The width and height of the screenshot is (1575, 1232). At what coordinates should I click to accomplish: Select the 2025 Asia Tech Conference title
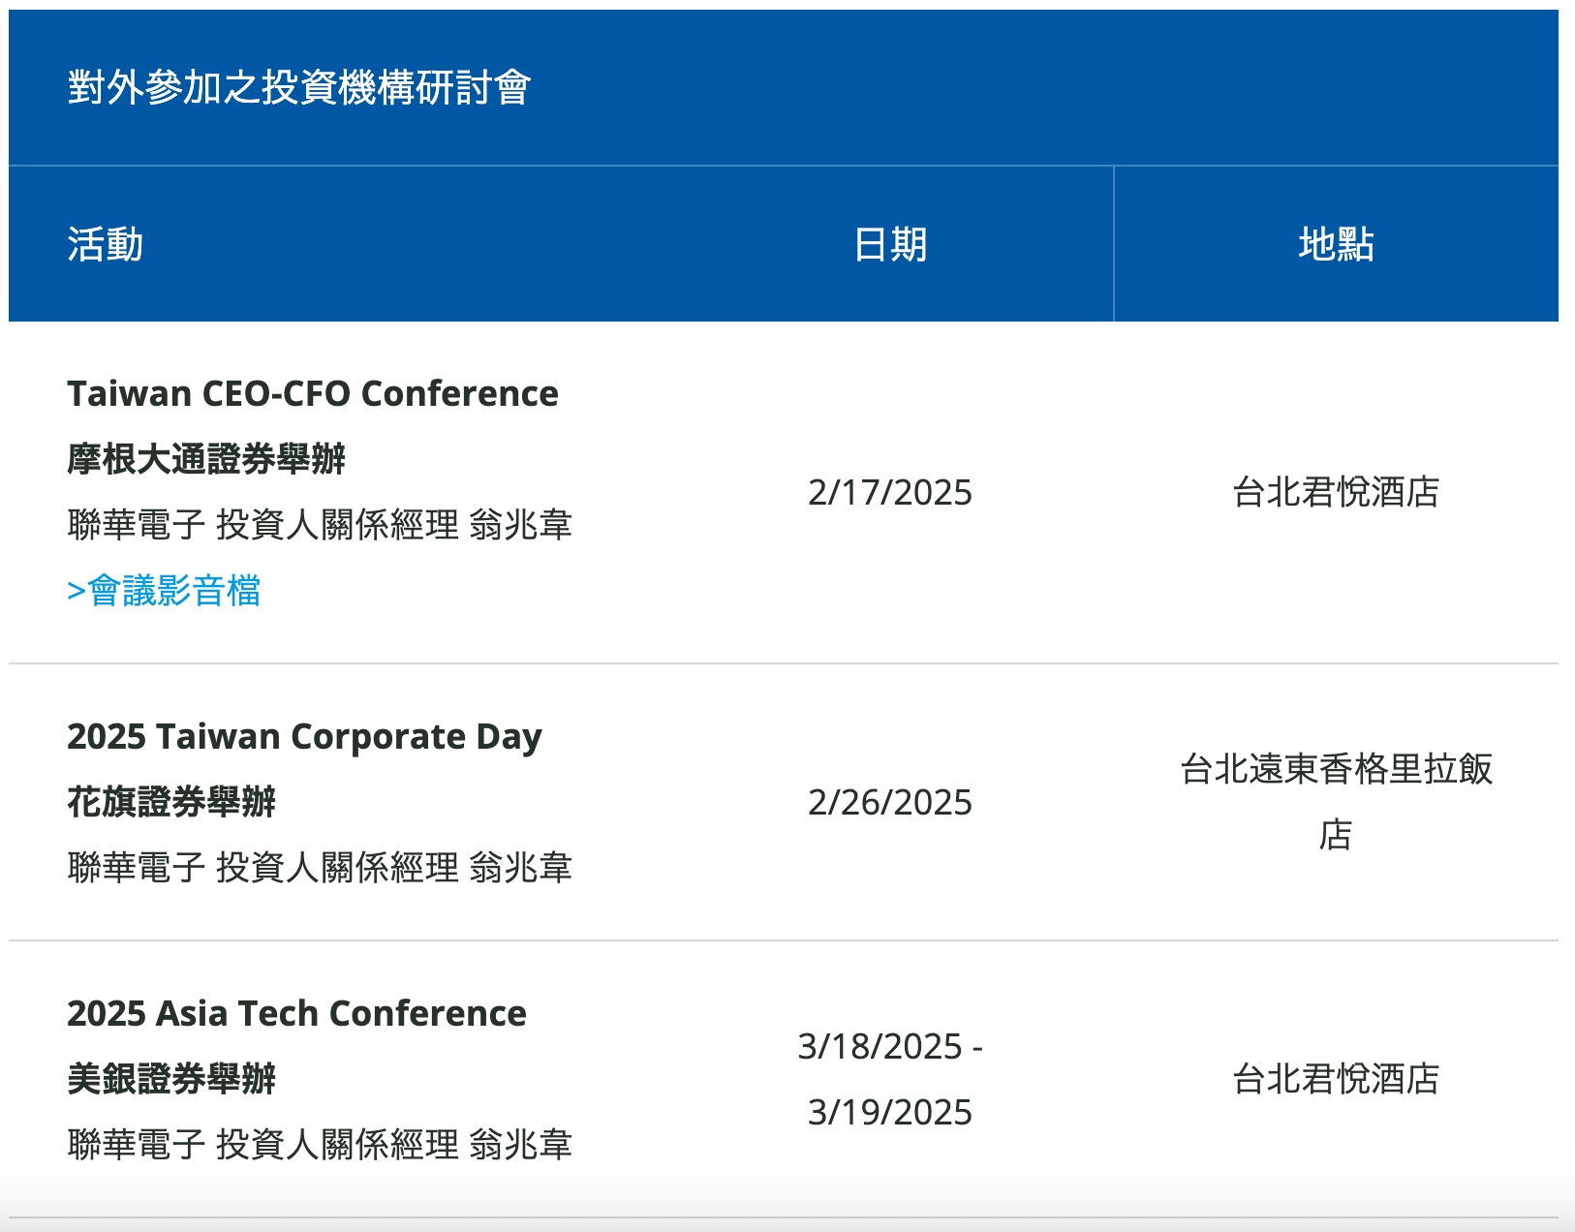click(x=296, y=1014)
